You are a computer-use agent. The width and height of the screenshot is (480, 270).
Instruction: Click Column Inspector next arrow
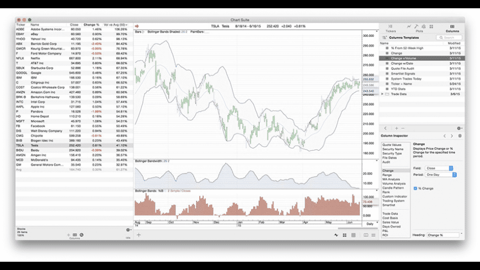(452, 136)
